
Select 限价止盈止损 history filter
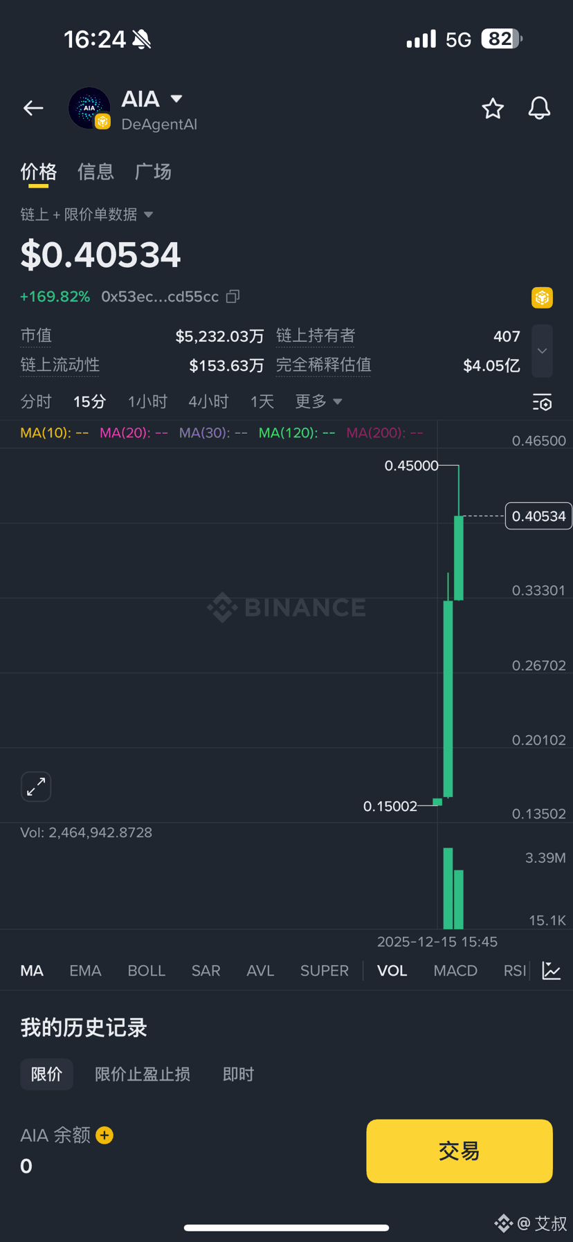(x=143, y=1074)
